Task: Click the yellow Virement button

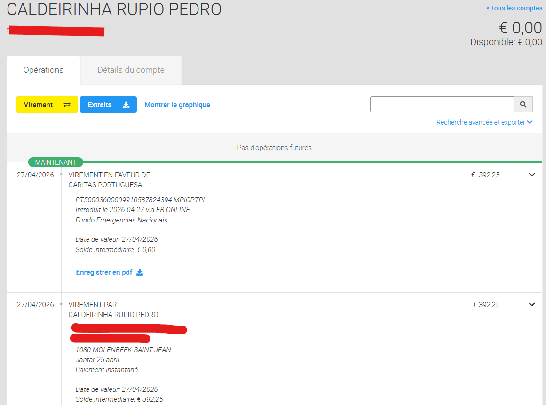Action: tap(47, 105)
